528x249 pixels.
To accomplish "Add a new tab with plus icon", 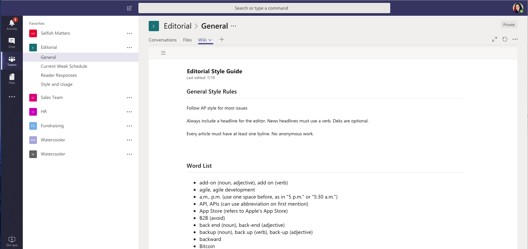I will [222, 40].
